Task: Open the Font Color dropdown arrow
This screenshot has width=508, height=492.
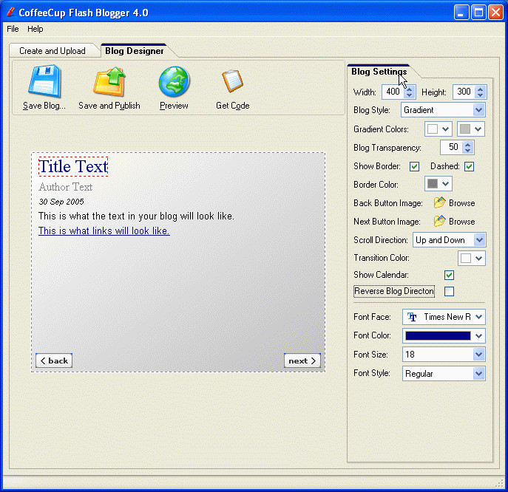Action: click(x=479, y=336)
